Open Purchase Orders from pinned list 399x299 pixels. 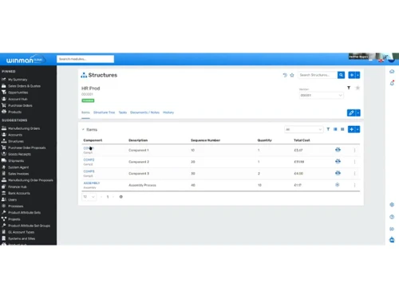[x=20, y=105]
